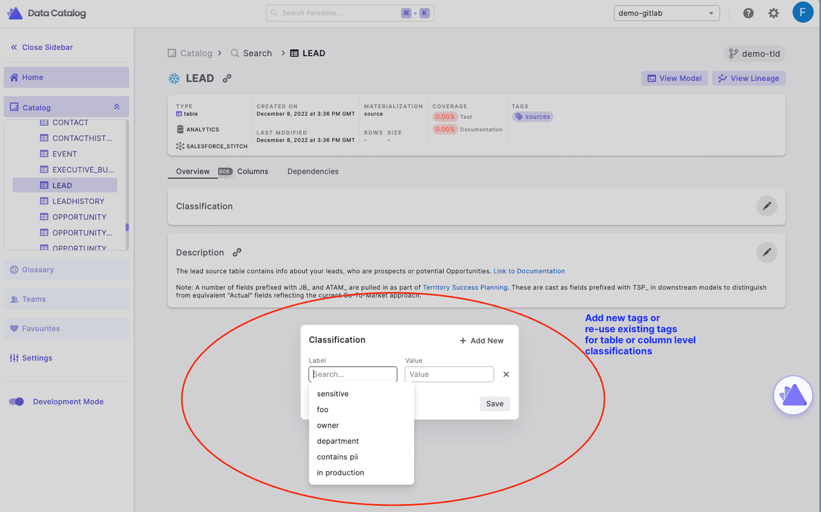Click the Paradime logo in the header
This screenshot has height=512, width=821.
(15, 13)
